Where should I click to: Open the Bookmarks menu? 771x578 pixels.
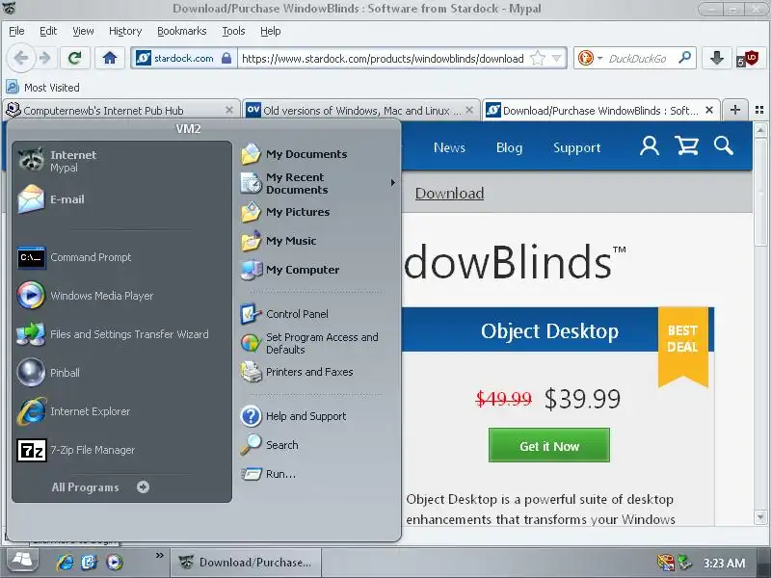pos(181,31)
